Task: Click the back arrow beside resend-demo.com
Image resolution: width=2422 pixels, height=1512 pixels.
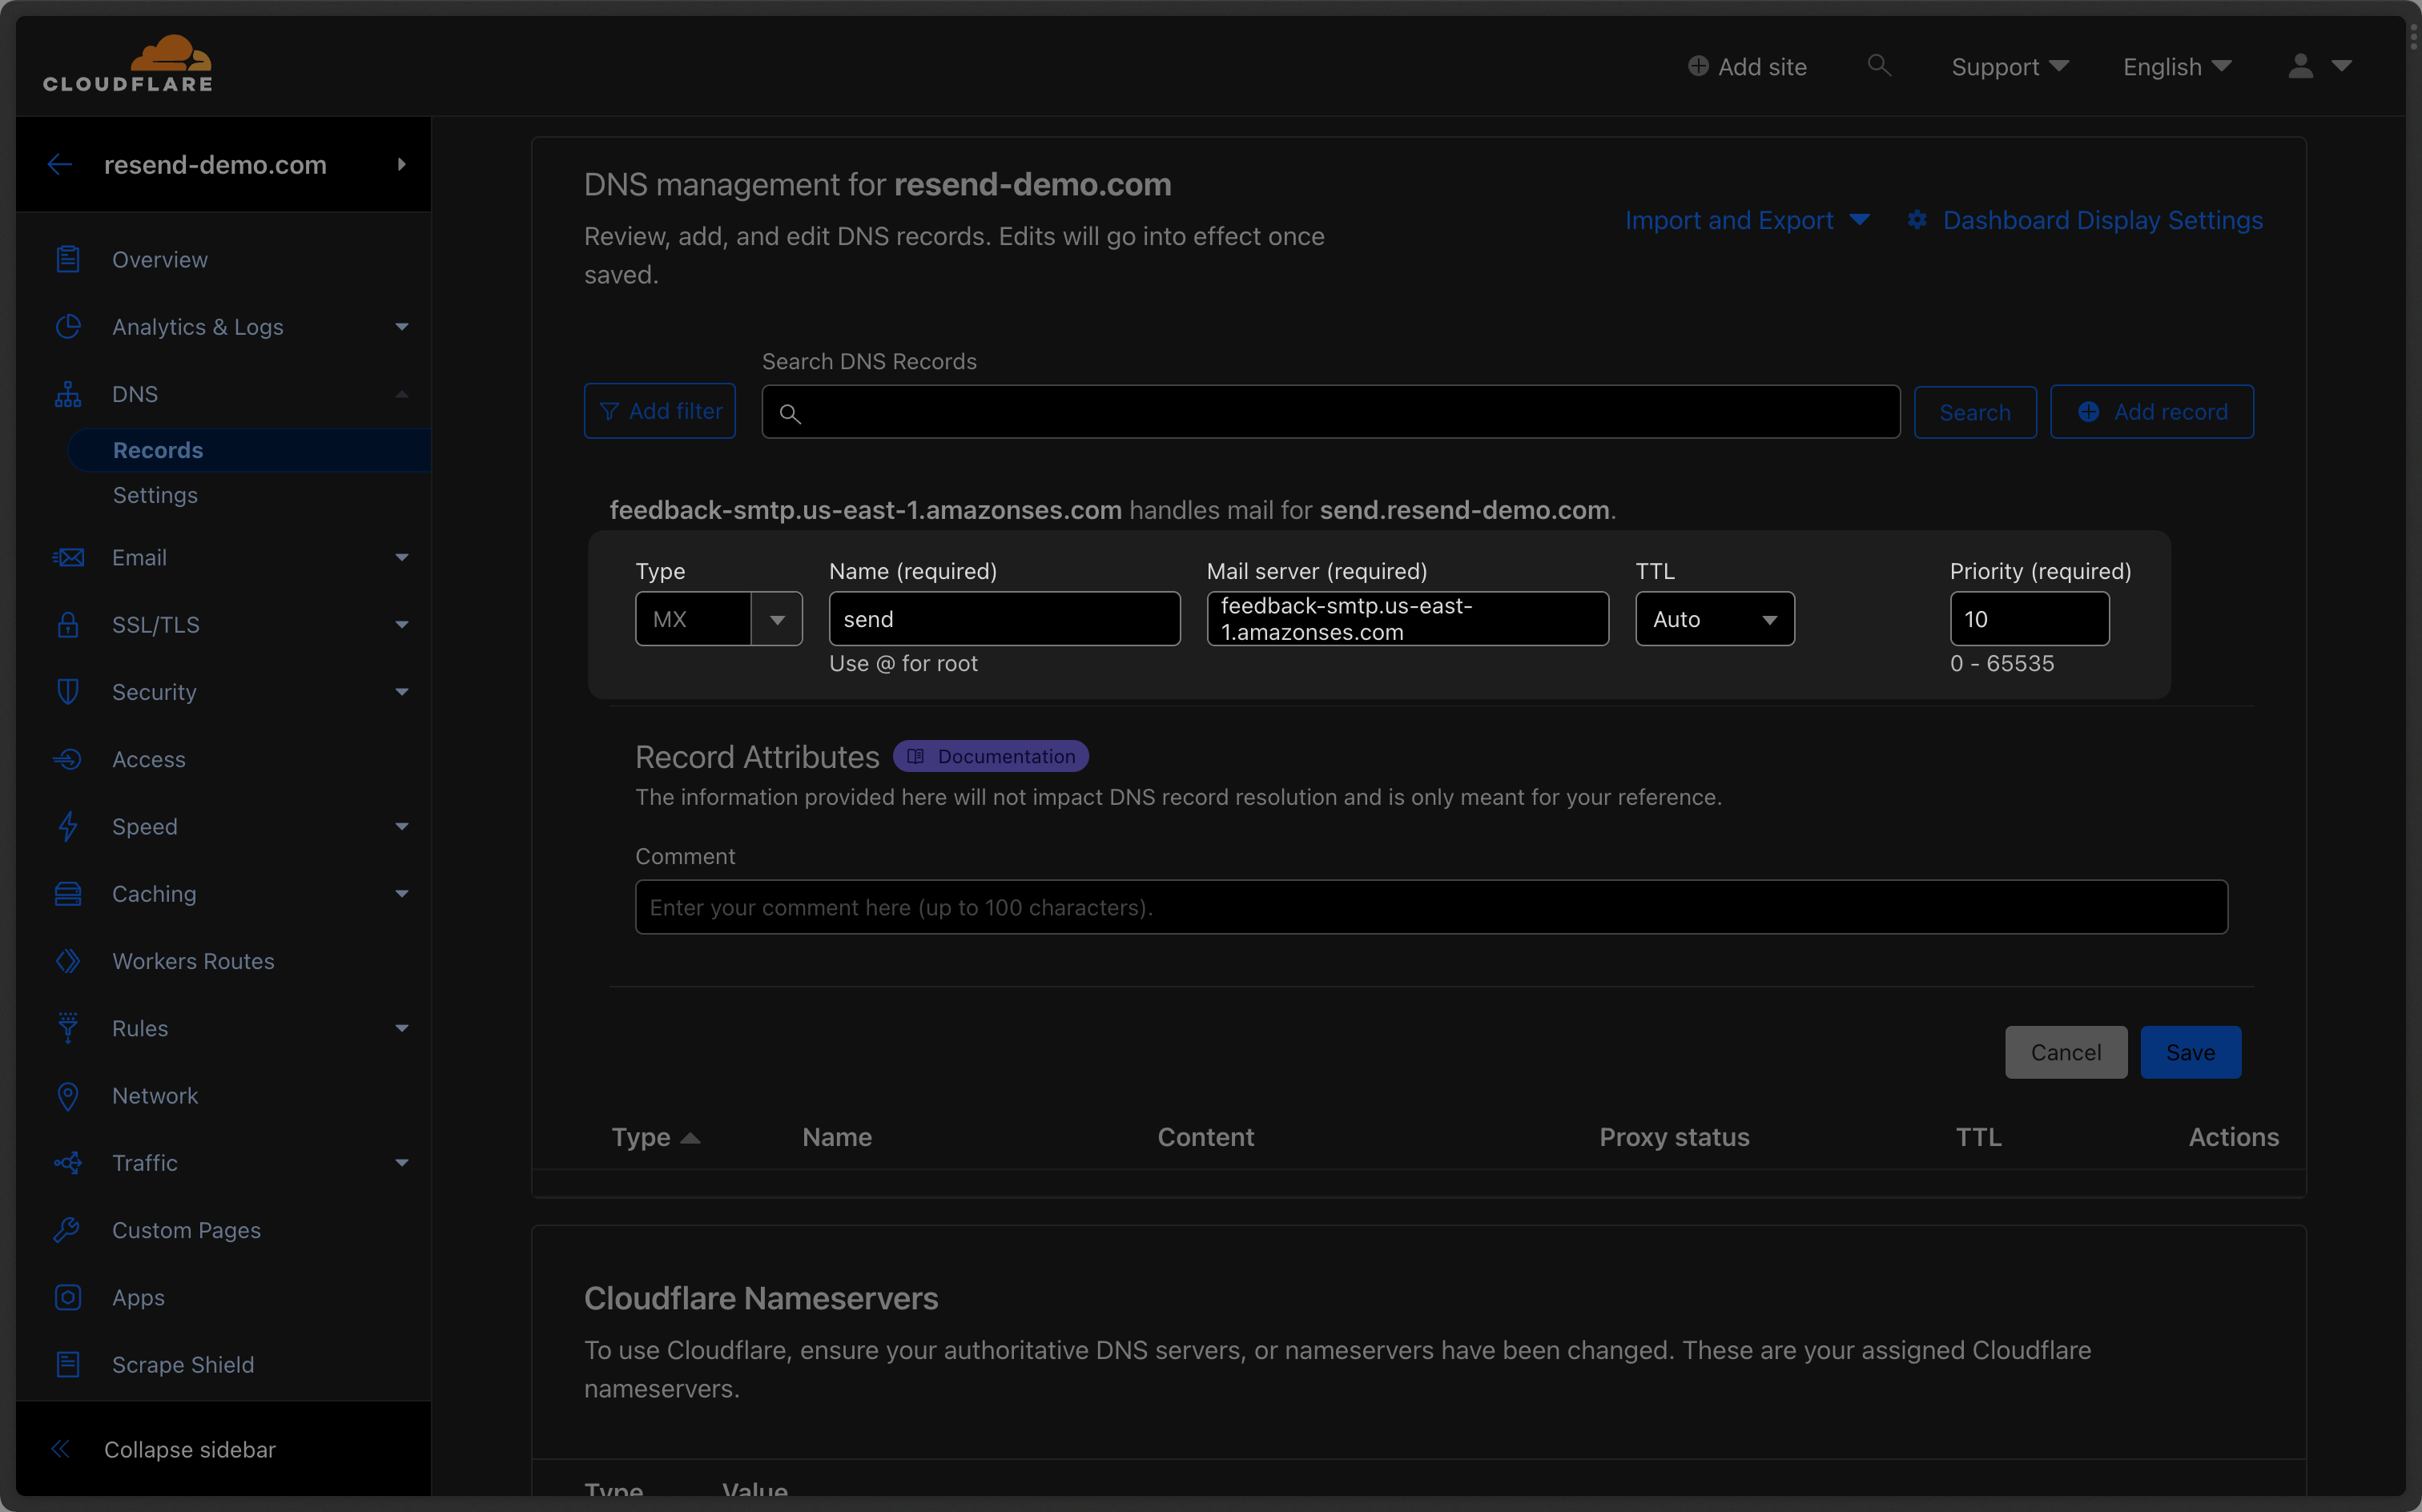Action: 60,164
